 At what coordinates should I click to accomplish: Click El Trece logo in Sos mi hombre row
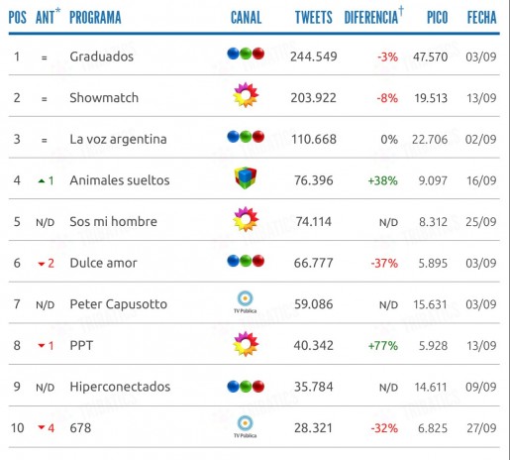(246, 219)
